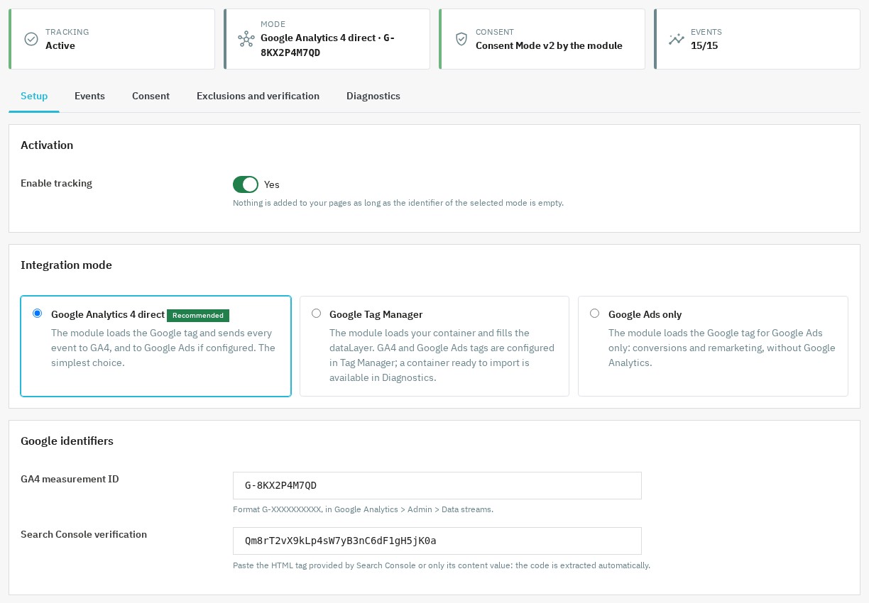Click the Google Ads only option description

722,348
